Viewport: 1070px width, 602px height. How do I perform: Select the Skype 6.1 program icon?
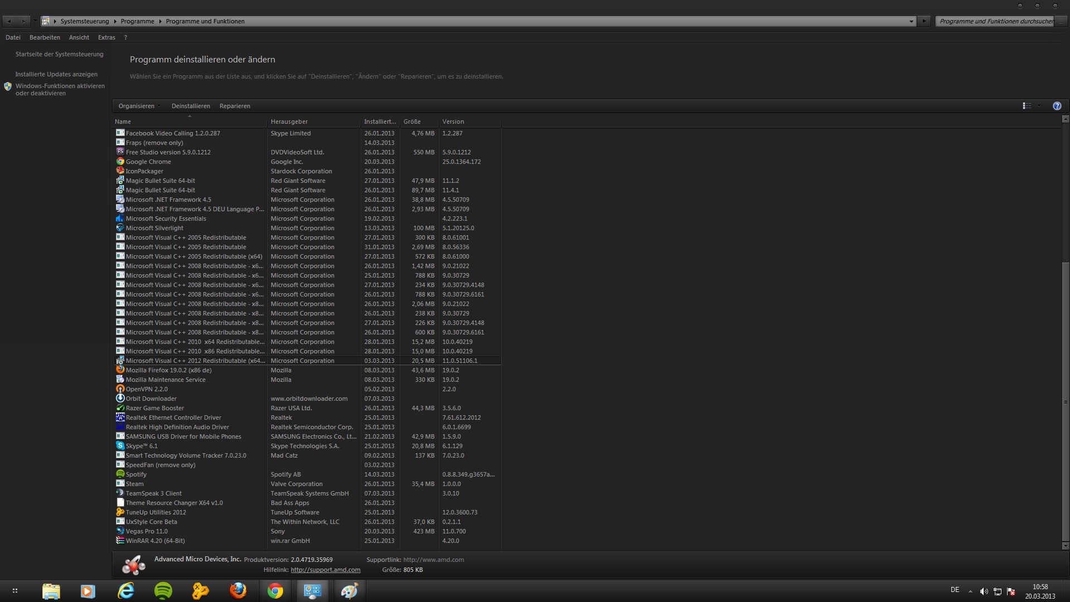[x=120, y=446]
